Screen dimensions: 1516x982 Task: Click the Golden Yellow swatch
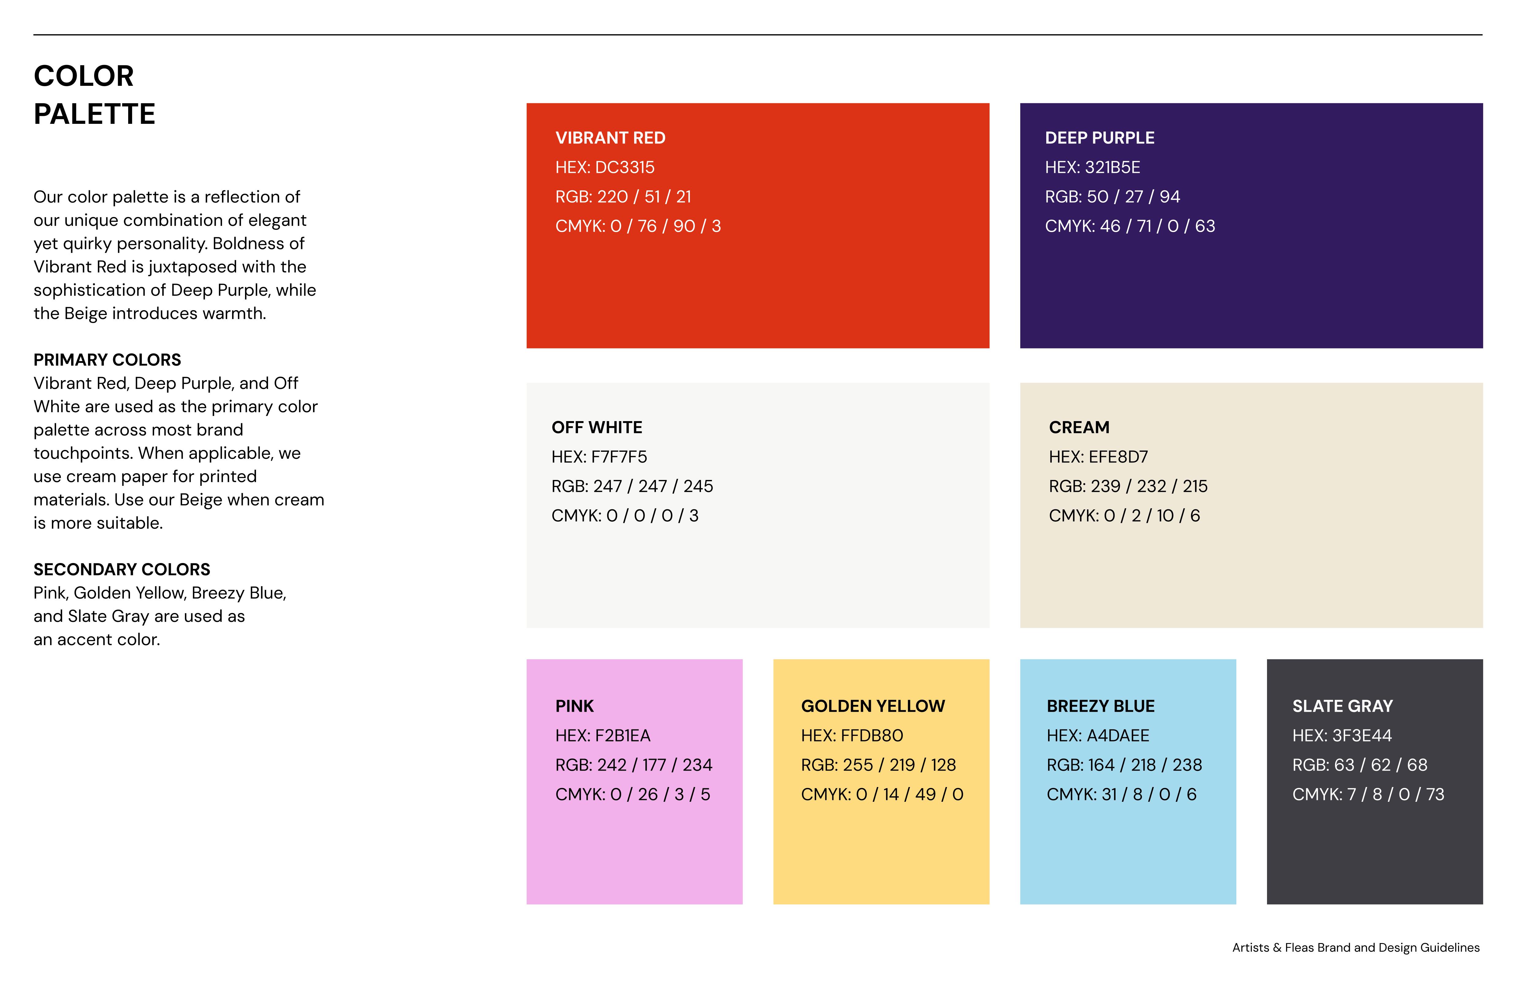pos(881,853)
